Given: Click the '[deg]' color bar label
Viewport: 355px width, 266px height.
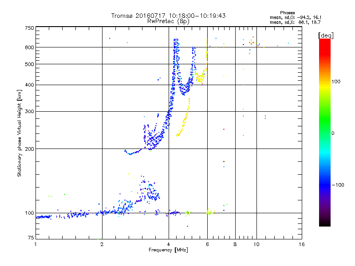Looking at the screenshot, I should (326, 35).
